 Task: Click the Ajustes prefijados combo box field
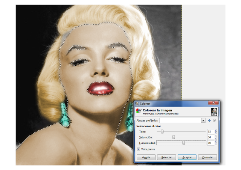[x=182, y=120]
